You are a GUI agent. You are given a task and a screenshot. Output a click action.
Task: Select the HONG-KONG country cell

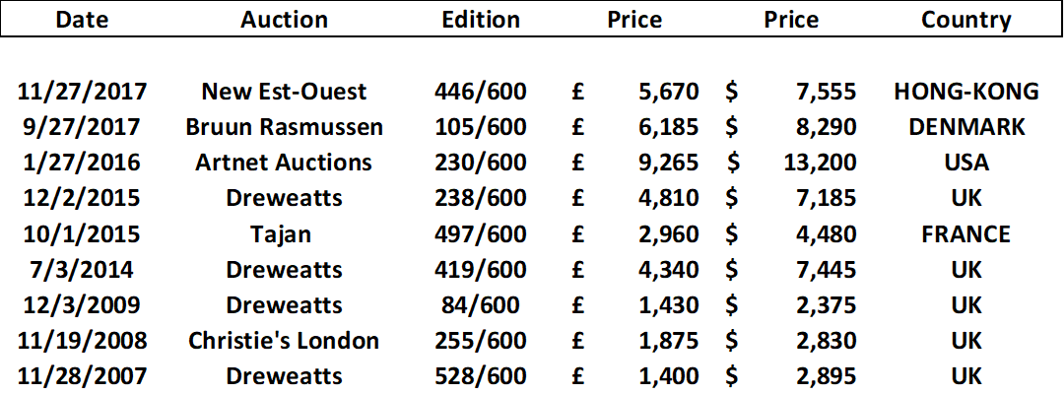(965, 91)
